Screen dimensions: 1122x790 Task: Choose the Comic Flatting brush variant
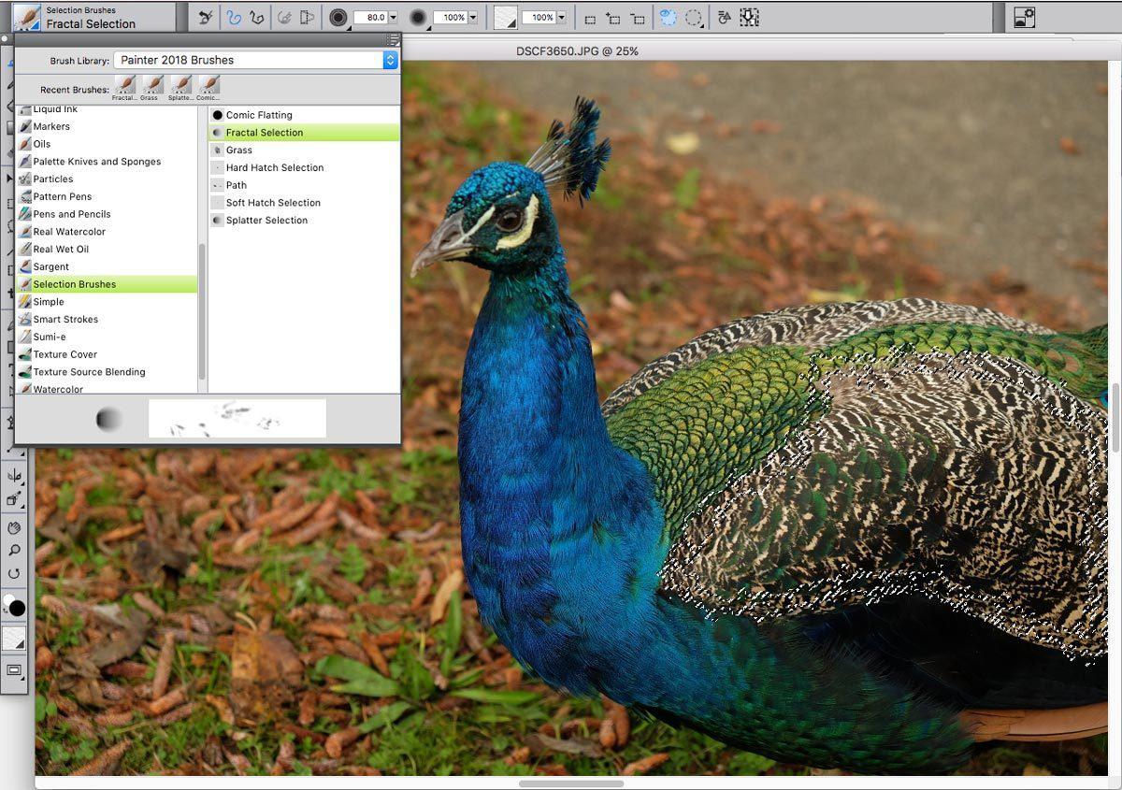tap(304, 115)
